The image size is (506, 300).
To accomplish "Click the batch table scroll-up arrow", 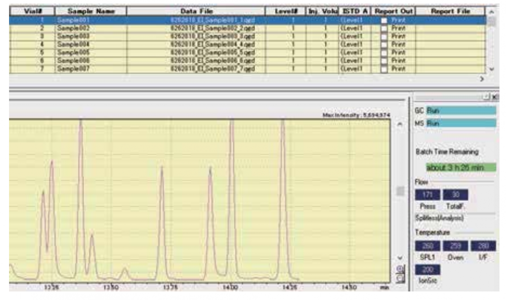I will pos(491,11).
